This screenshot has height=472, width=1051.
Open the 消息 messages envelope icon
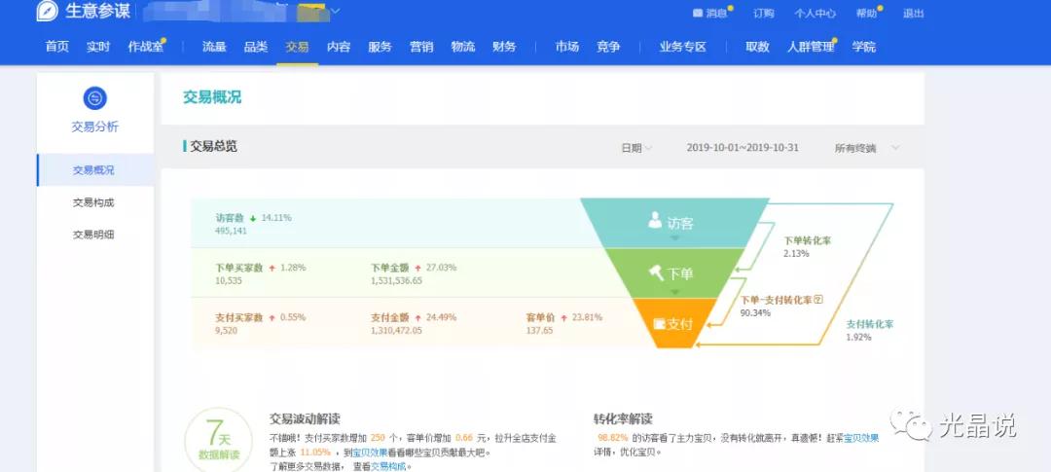[697, 13]
